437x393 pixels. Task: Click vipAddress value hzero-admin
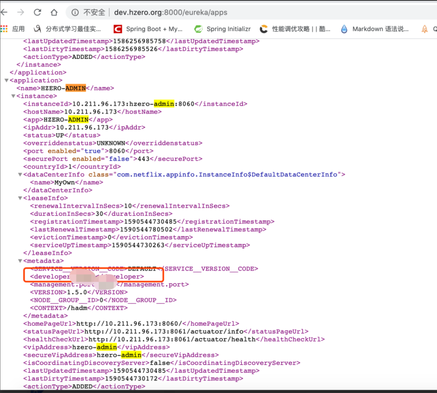click(94, 347)
